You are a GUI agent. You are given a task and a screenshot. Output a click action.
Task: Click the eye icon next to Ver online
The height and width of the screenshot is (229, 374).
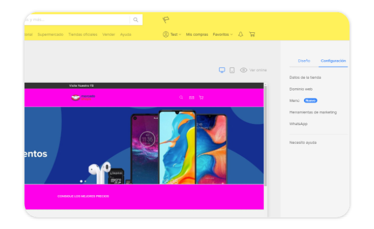243,70
